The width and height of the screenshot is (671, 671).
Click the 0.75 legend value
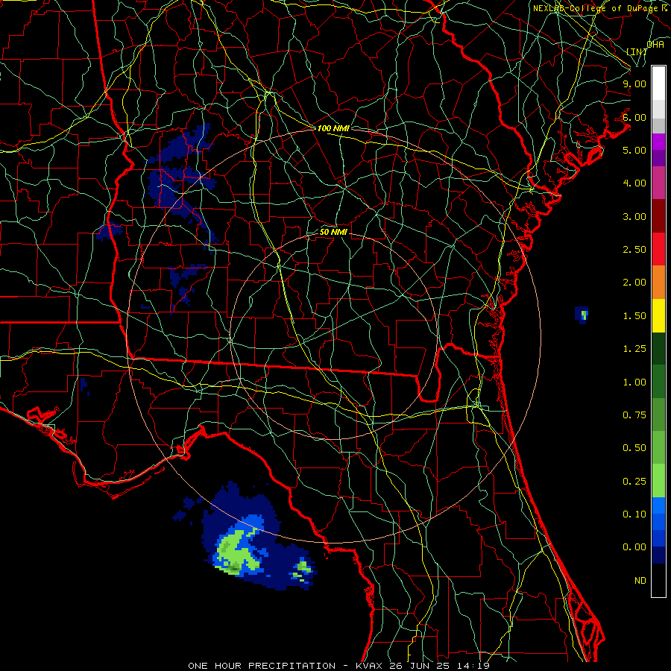pos(634,415)
